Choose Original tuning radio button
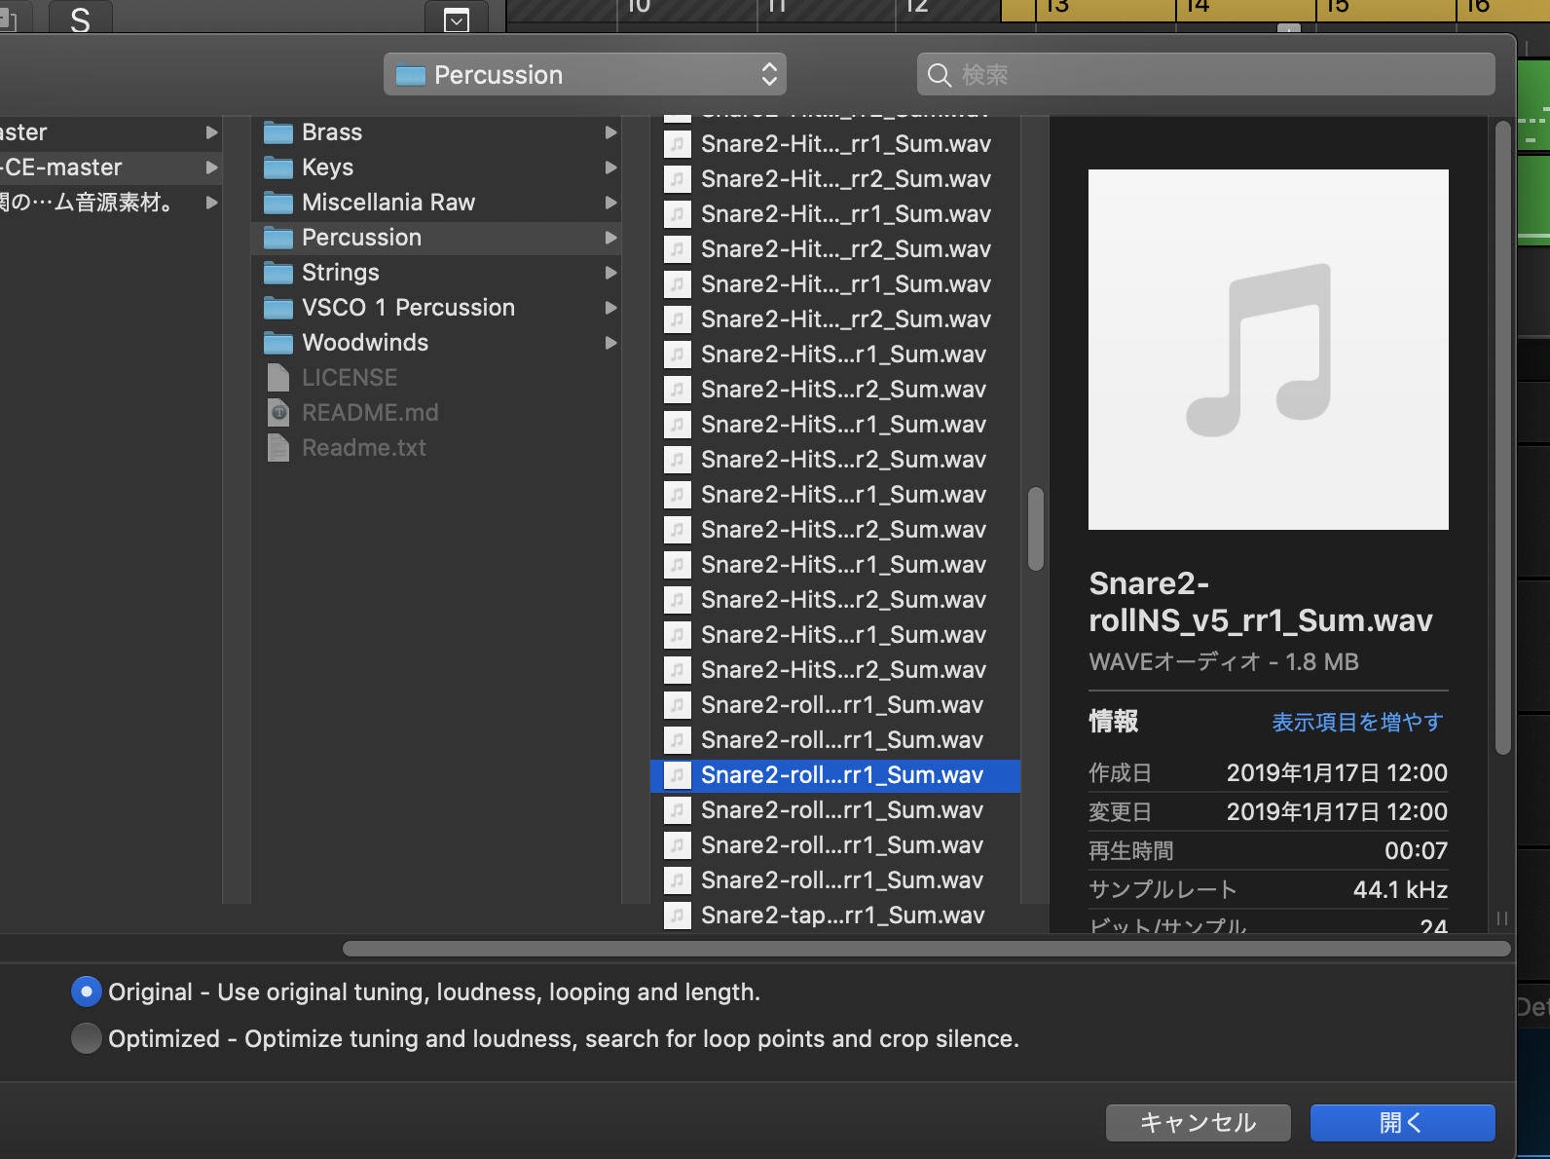1550x1159 pixels. pyautogui.click(x=87, y=991)
